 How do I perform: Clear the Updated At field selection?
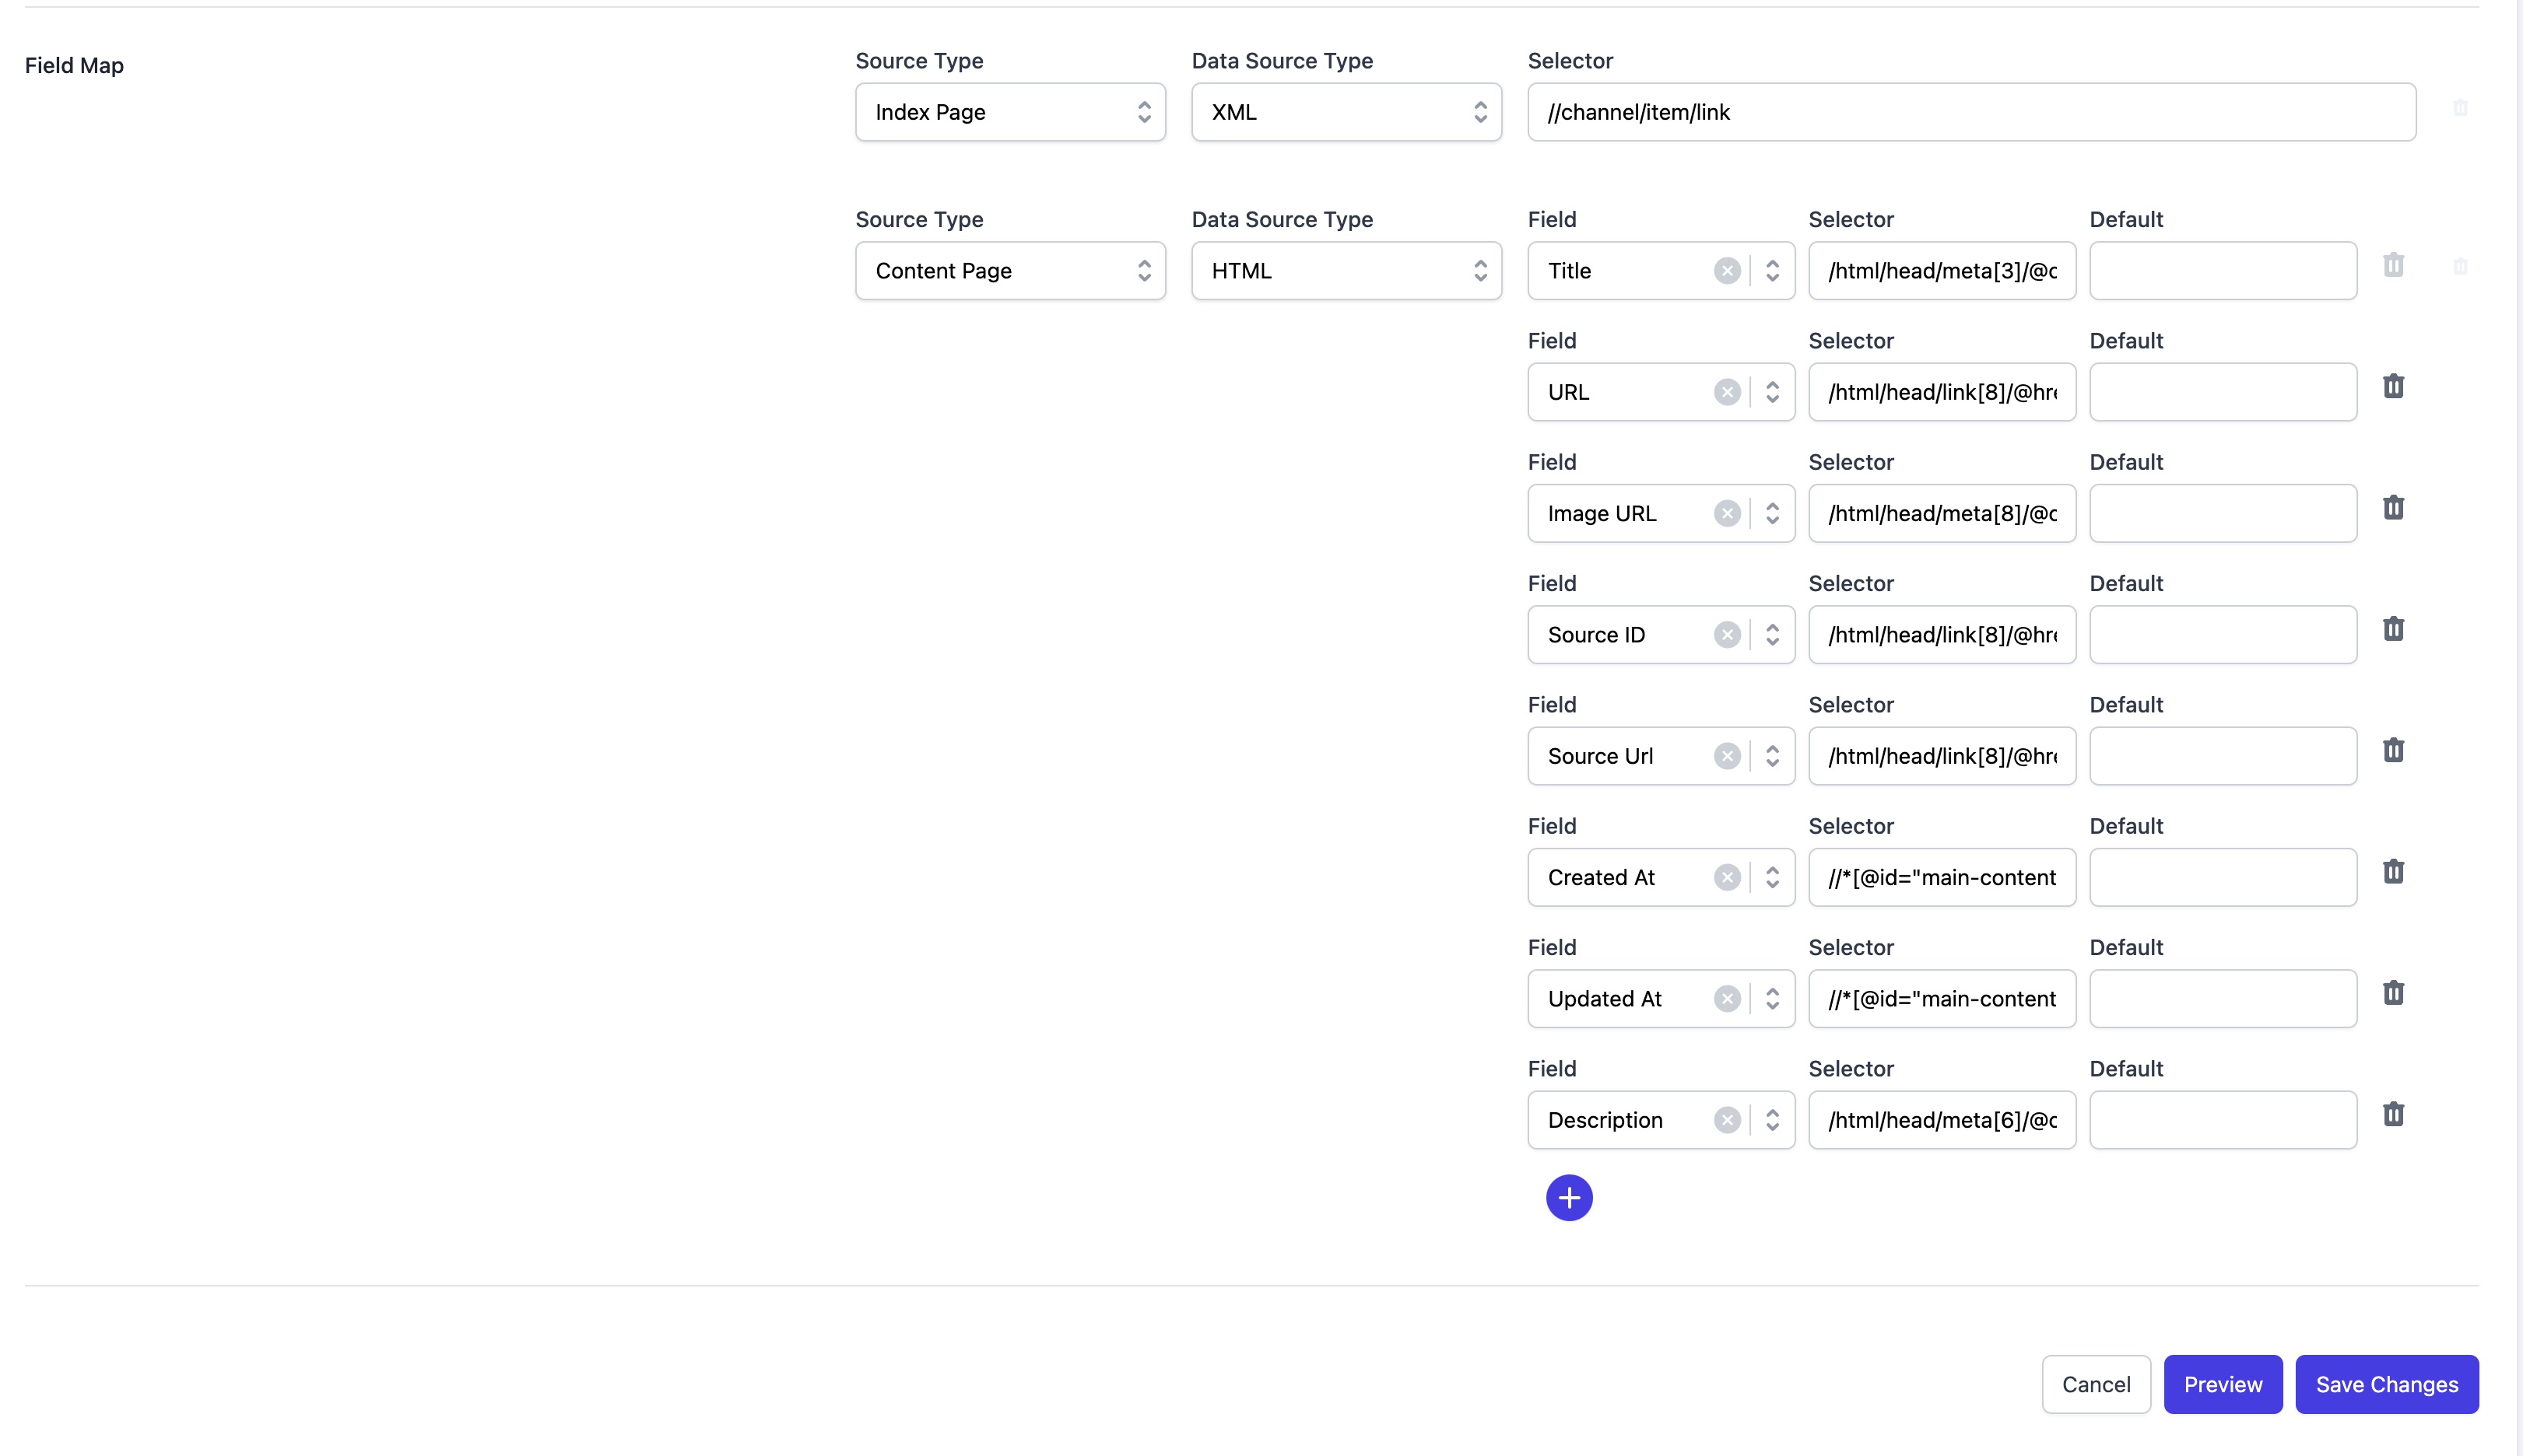tap(1725, 999)
